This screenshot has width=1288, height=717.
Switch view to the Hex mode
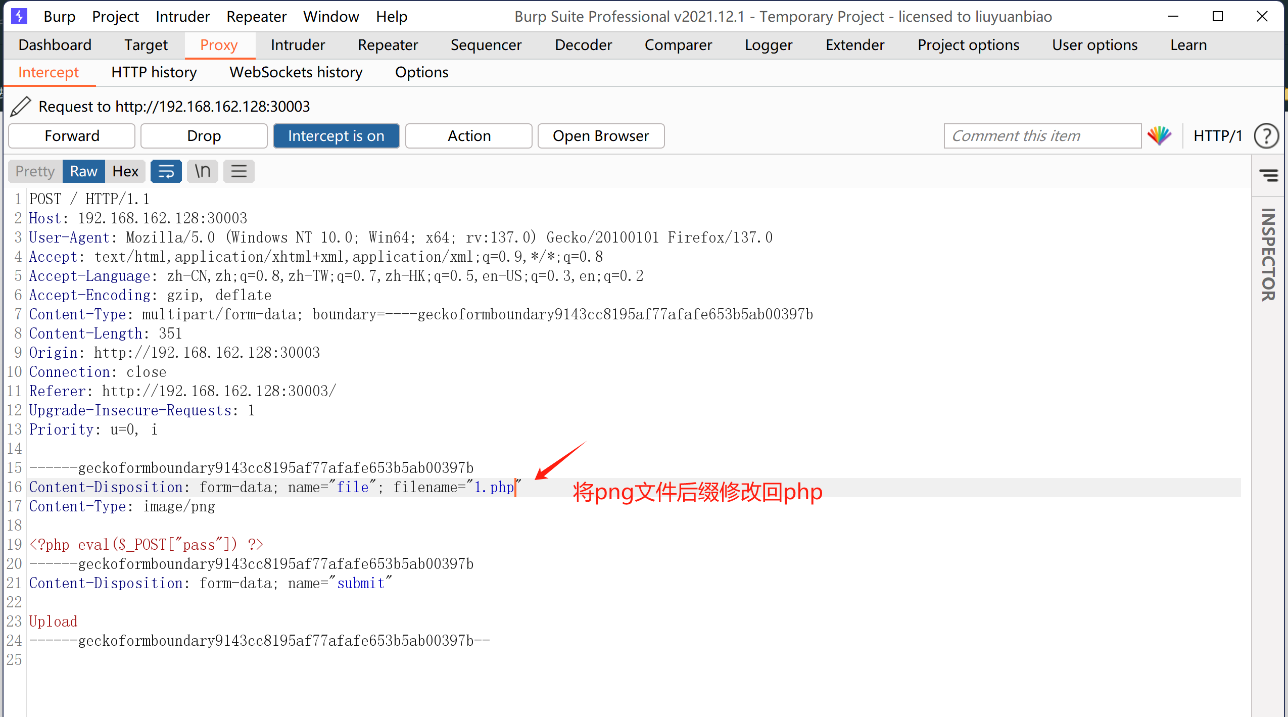(125, 171)
